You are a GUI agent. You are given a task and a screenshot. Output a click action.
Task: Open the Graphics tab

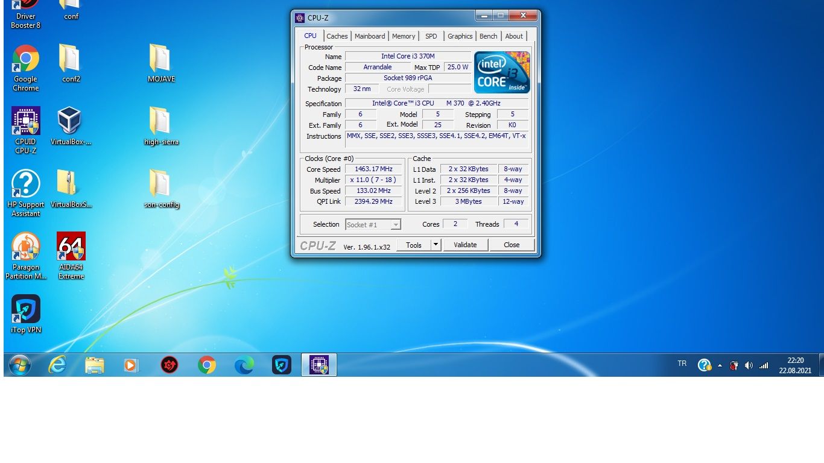click(x=460, y=36)
